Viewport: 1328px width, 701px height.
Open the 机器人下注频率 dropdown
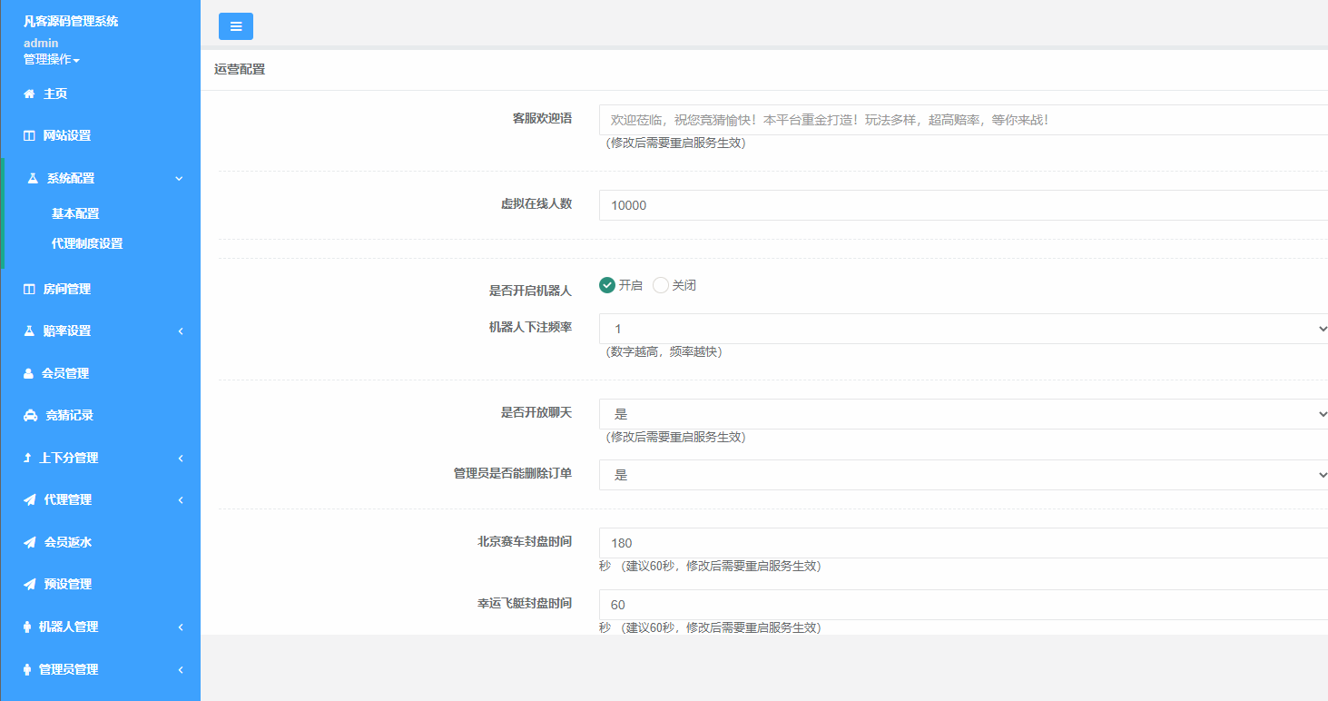[962, 329]
